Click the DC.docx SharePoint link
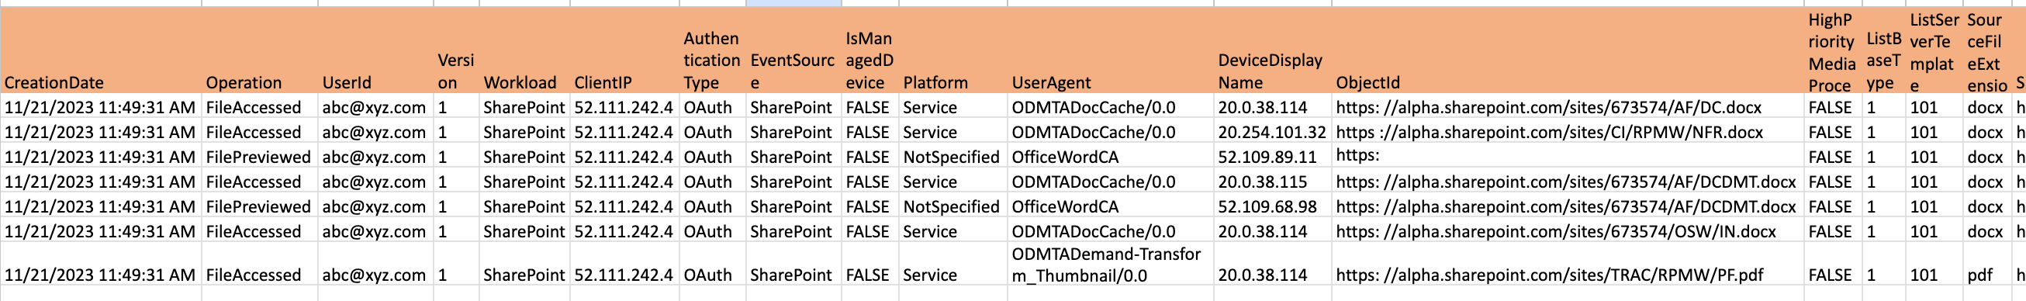The height and width of the screenshot is (301, 2026). pos(1549,108)
